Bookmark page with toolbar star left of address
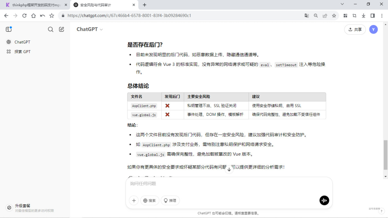The height and width of the screenshot is (218, 388). (52, 16)
